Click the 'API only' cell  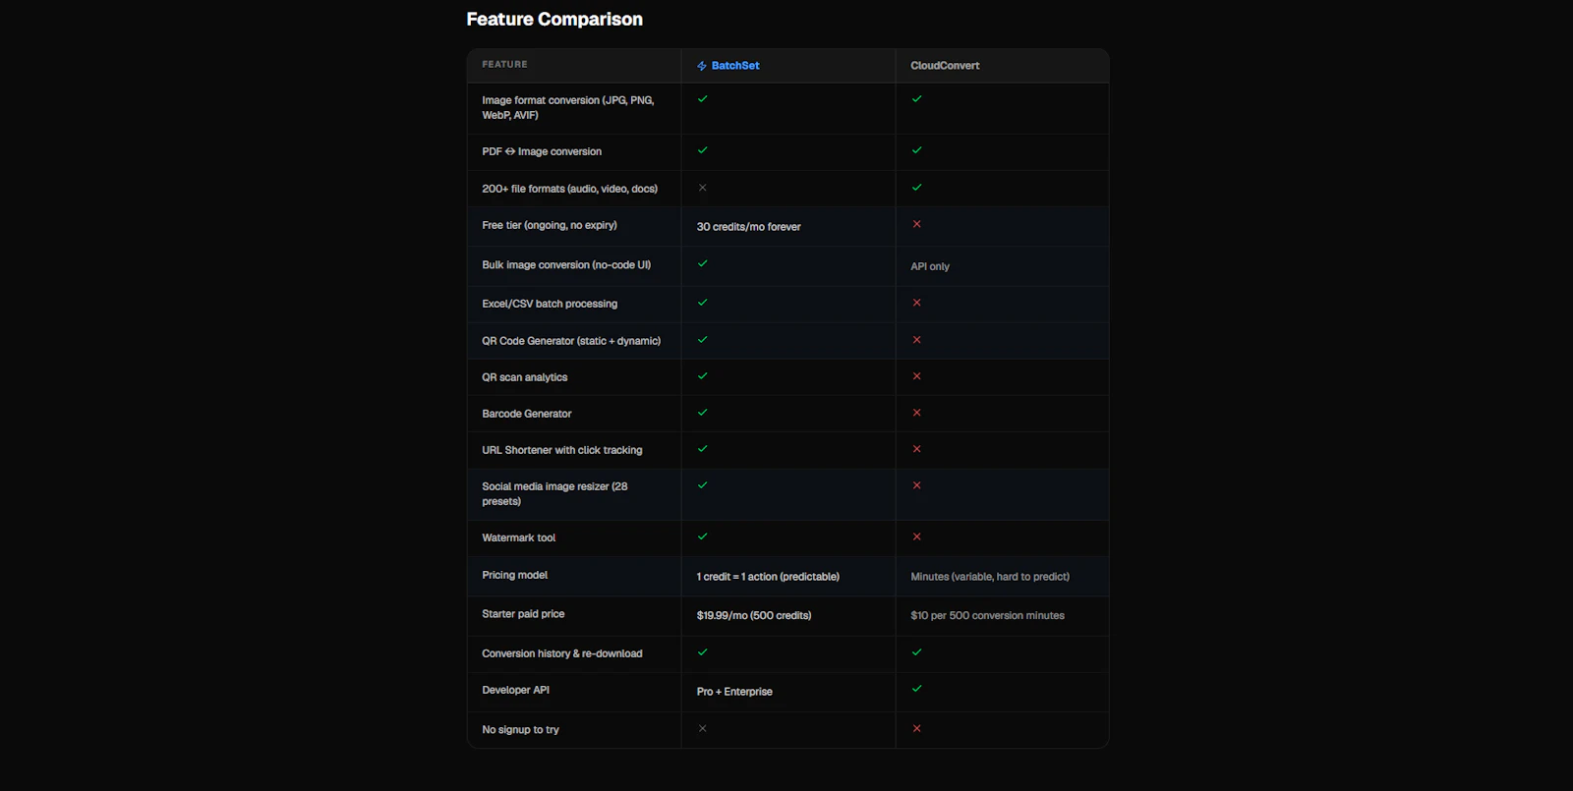coord(930,266)
